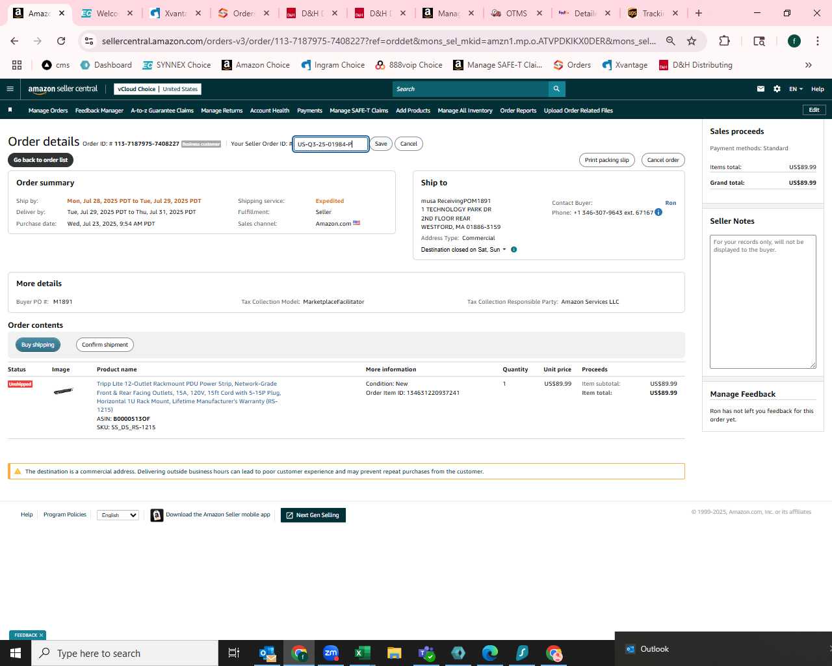Open the settings gear icon
Screen dimensions: 832x666
point(777,89)
